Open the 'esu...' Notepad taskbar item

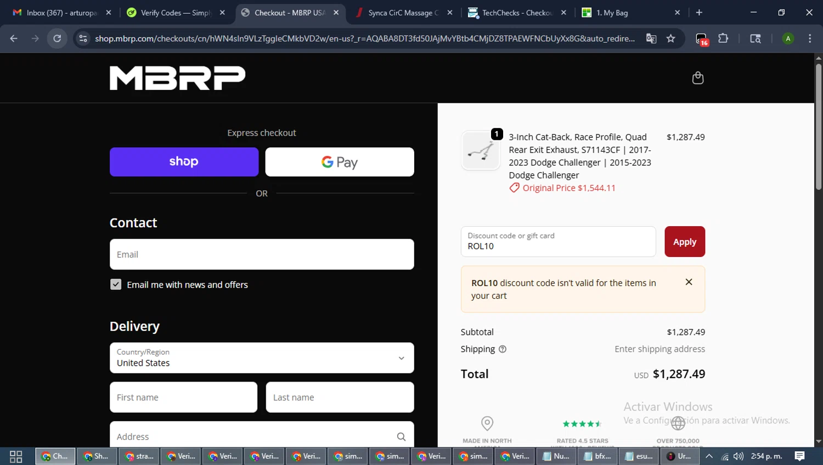(x=639, y=456)
